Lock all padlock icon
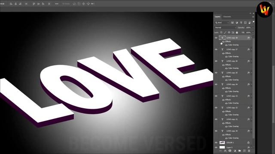The width and height of the screenshot is (275, 154). tap(237, 33)
